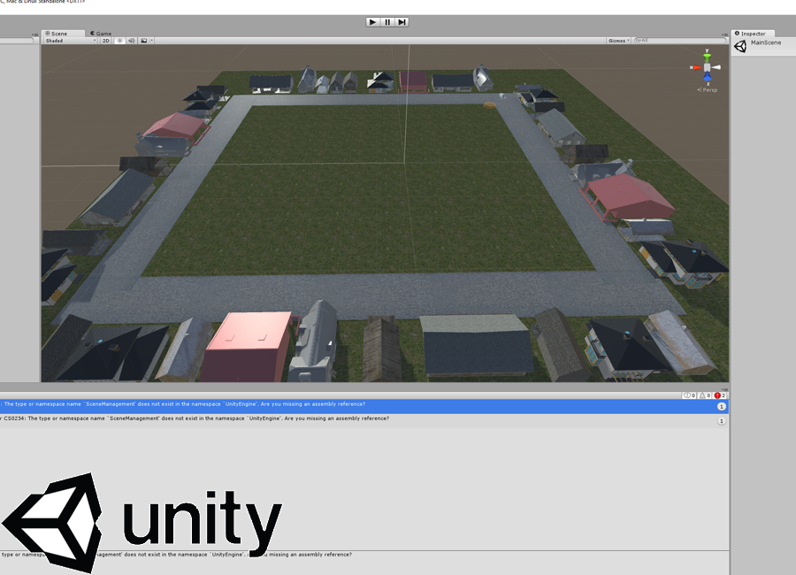
Task: Open the Shaded draw mode dropdown
Action: pos(71,41)
